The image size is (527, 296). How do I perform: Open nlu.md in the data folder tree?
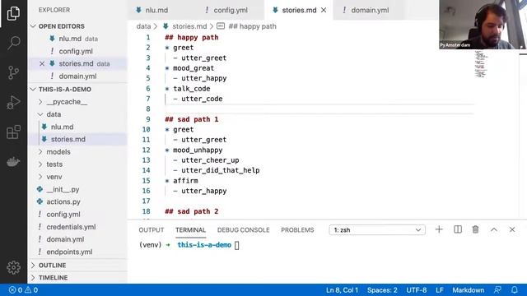click(x=62, y=127)
